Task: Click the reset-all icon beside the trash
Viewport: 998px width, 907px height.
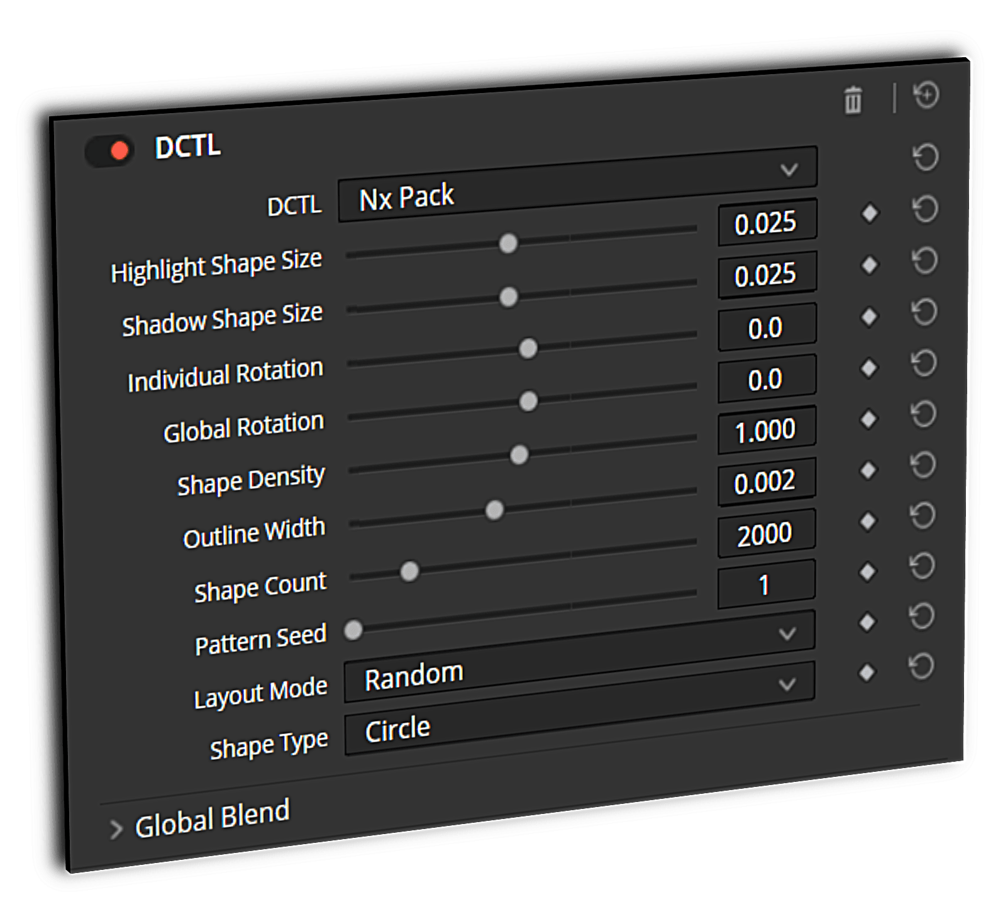Action: [x=926, y=95]
